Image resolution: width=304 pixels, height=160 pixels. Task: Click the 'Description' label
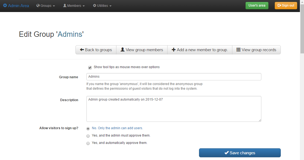69,100
